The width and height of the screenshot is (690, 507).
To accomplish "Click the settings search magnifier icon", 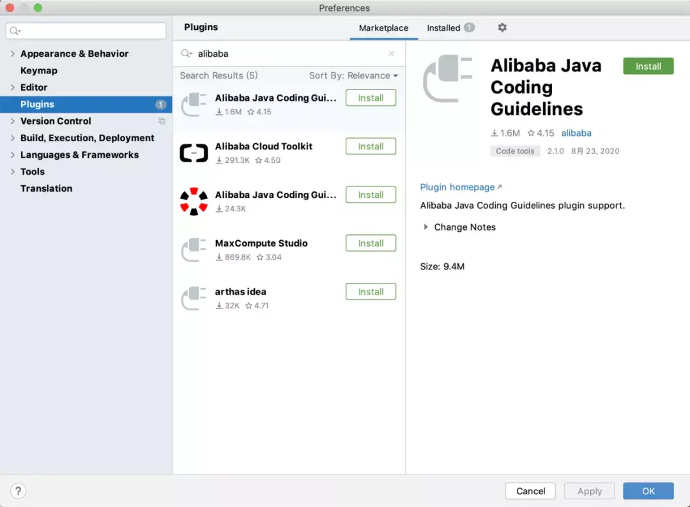I will point(15,31).
